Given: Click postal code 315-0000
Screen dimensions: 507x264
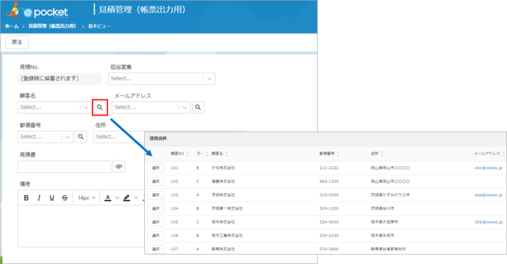Looking at the screenshot, I should (x=329, y=195).
